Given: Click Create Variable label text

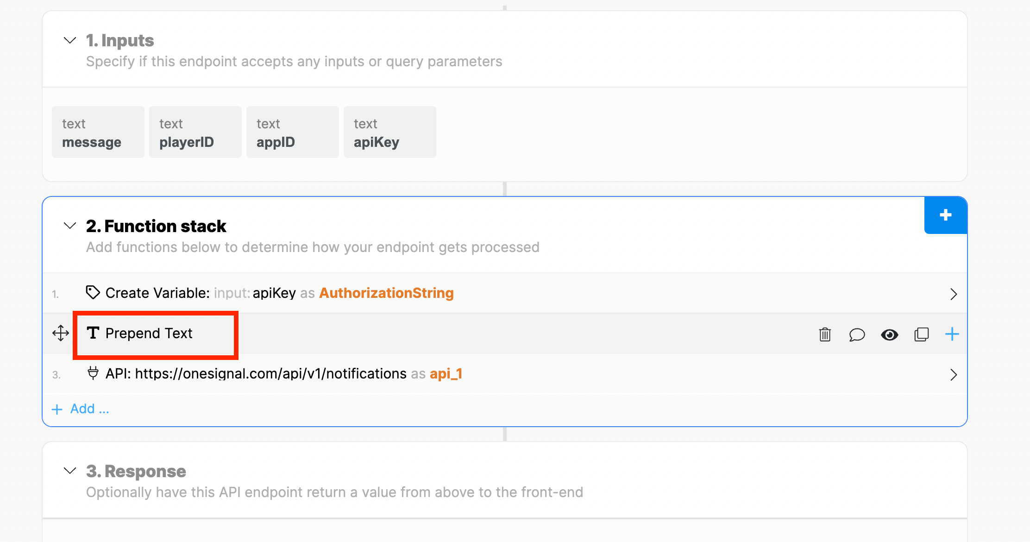Looking at the screenshot, I should (157, 293).
